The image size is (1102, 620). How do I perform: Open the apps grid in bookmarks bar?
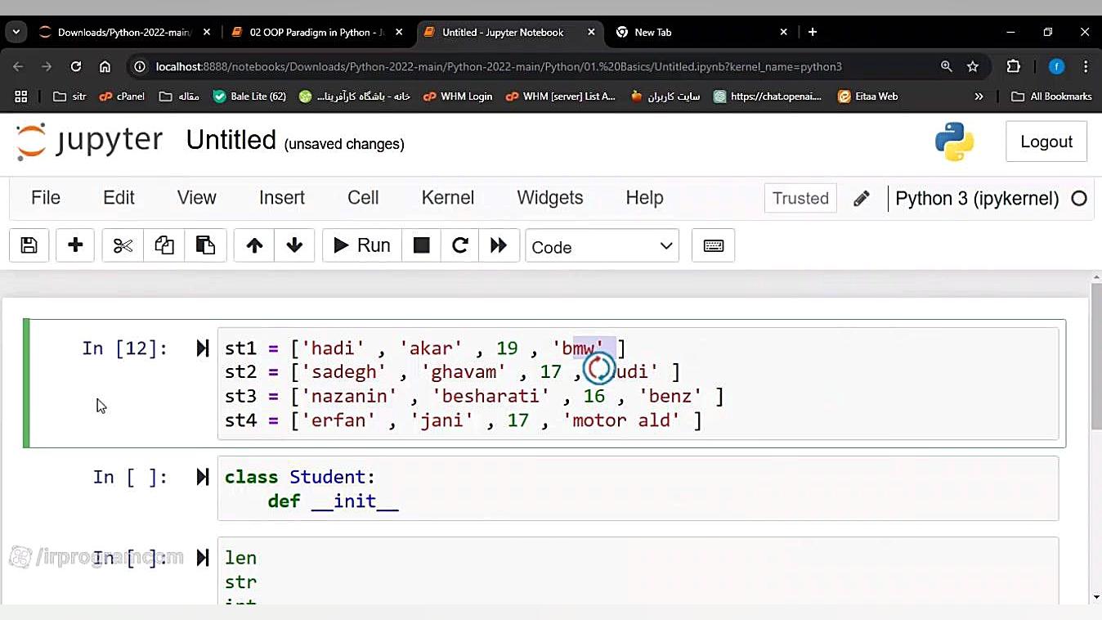(x=21, y=97)
